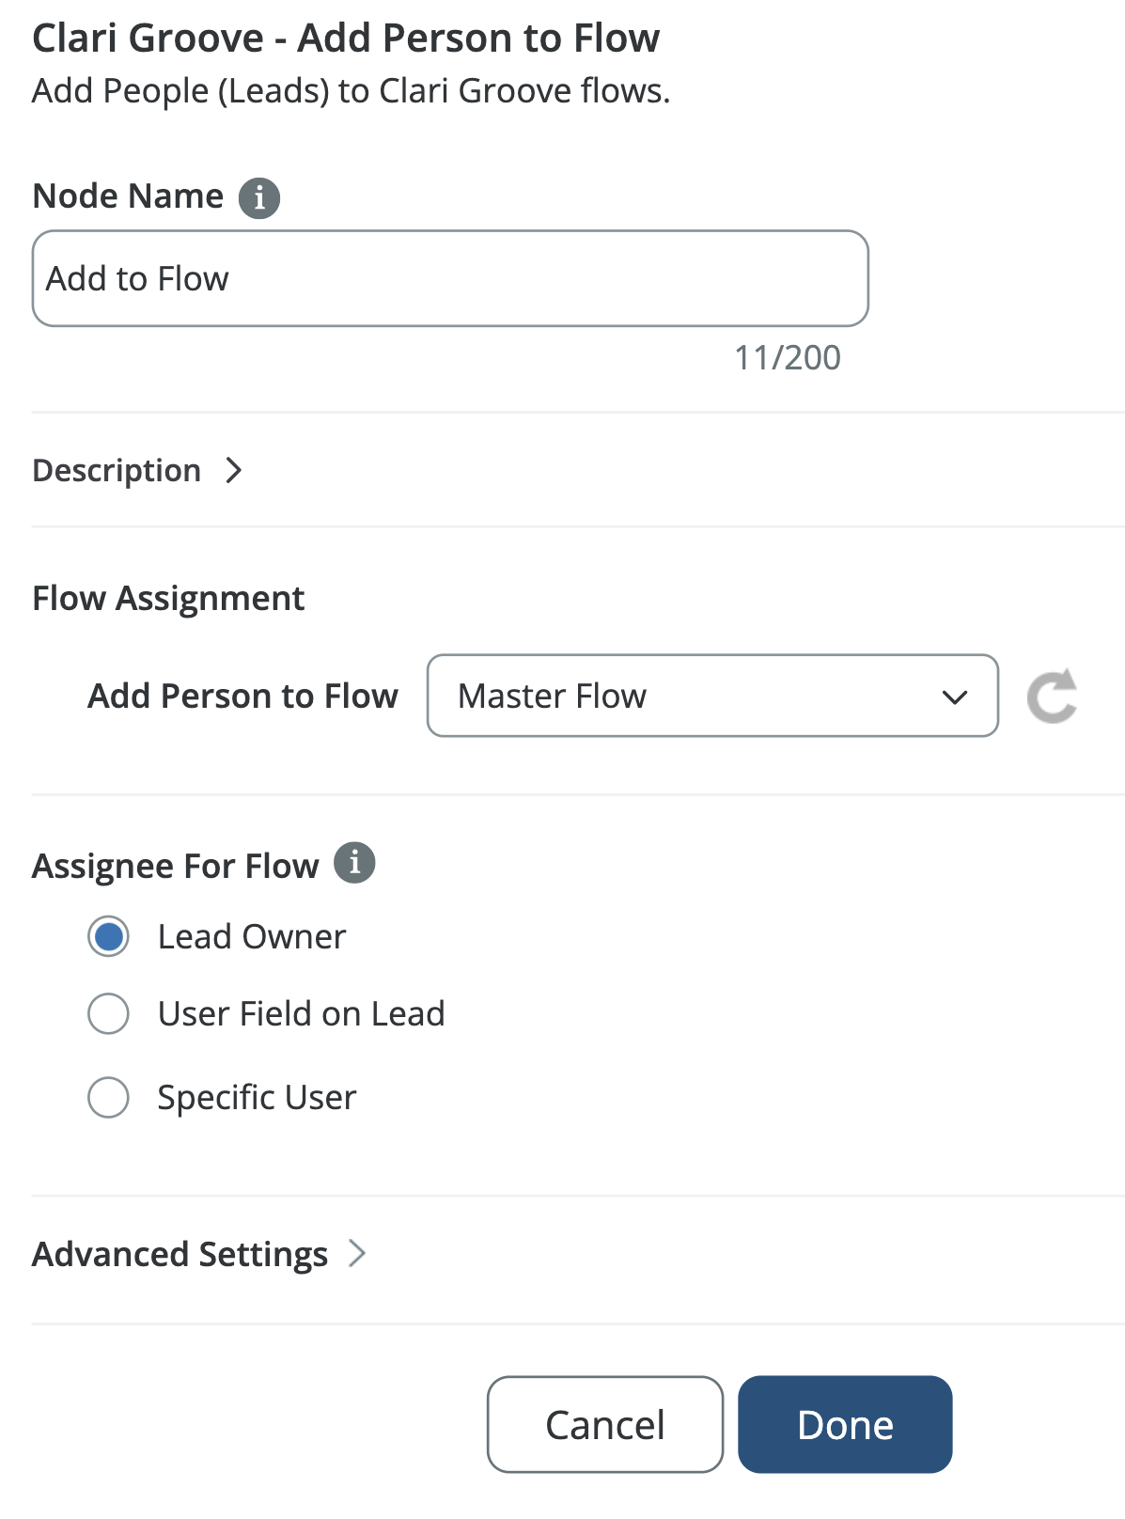Choose the Specific User radio option

click(108, 1098)
